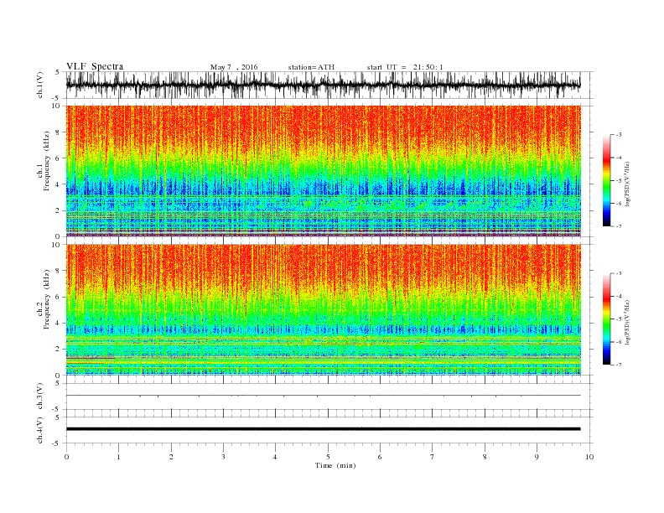Click the "-7" label on ch.1 color scale
This screenshot has width=664, height=513.
tap(619, 226)
